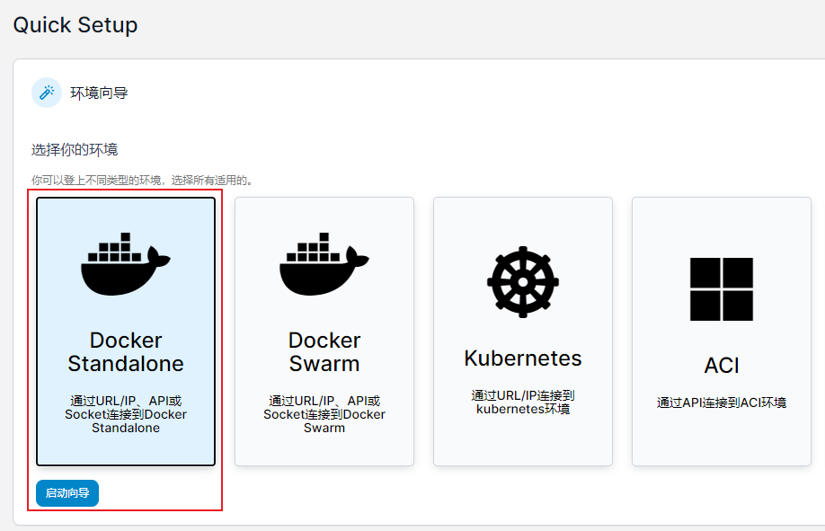Click the Kubernetes helm wheel icon
This screenshot has height=531, width=825.
coord(523,282)
